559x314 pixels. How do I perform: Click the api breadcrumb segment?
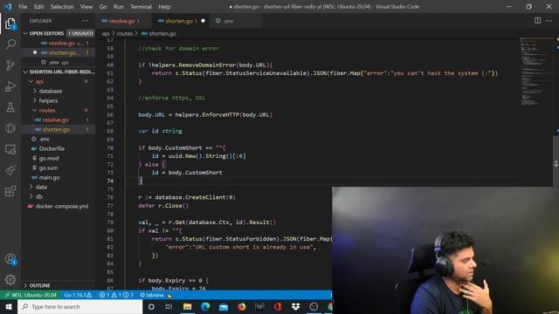click(106, 33)
